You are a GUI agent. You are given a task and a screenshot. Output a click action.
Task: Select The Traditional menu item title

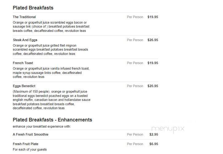click(x=24, y=17)
